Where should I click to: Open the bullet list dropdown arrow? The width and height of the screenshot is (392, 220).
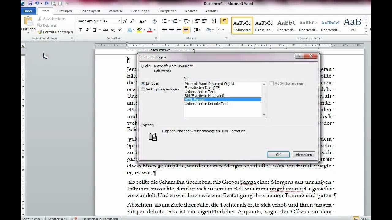(x=169, y=21)
